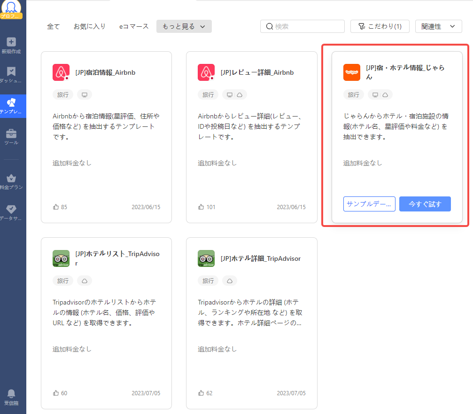Expand the もっと見る category dropdown
Viewport: 473px width, 414px height.
[184, 26]
